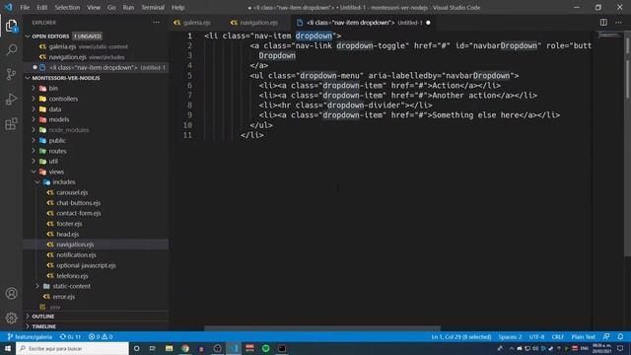Expand the models folder
The image size is (631, 355).
click(59, 119)
